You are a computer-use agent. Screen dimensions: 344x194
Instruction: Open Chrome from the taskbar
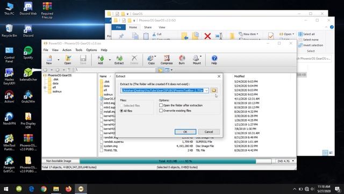tap(44, 189)
